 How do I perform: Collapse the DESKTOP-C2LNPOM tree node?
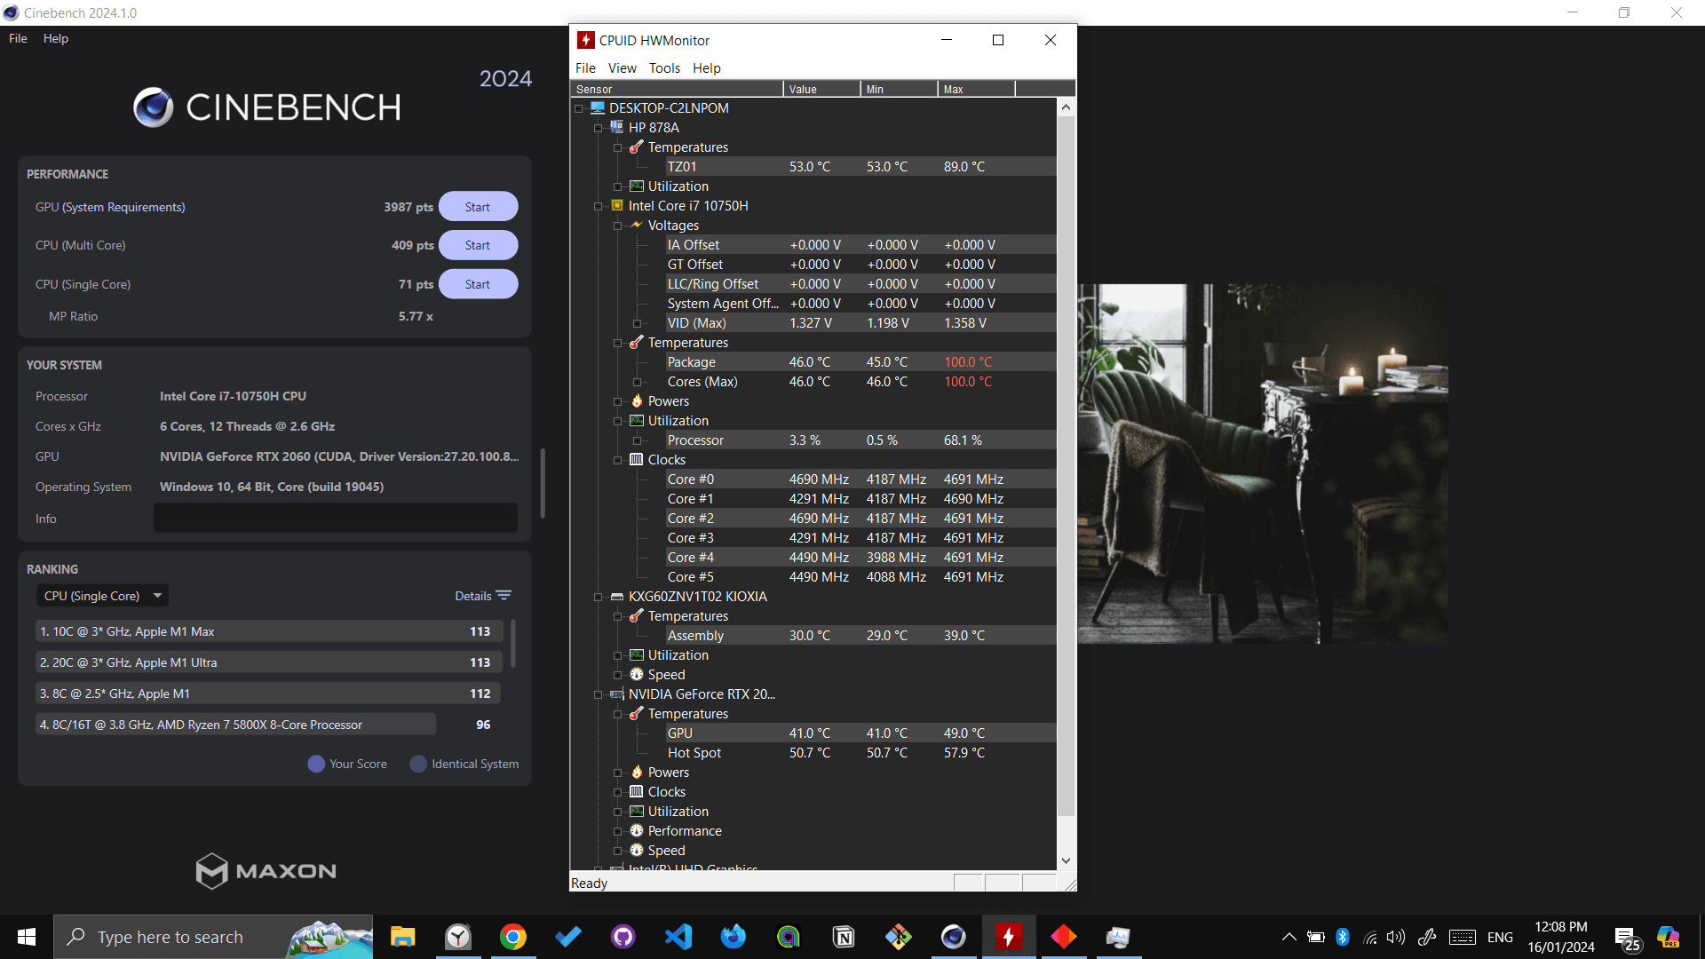(x=579, y=108)
